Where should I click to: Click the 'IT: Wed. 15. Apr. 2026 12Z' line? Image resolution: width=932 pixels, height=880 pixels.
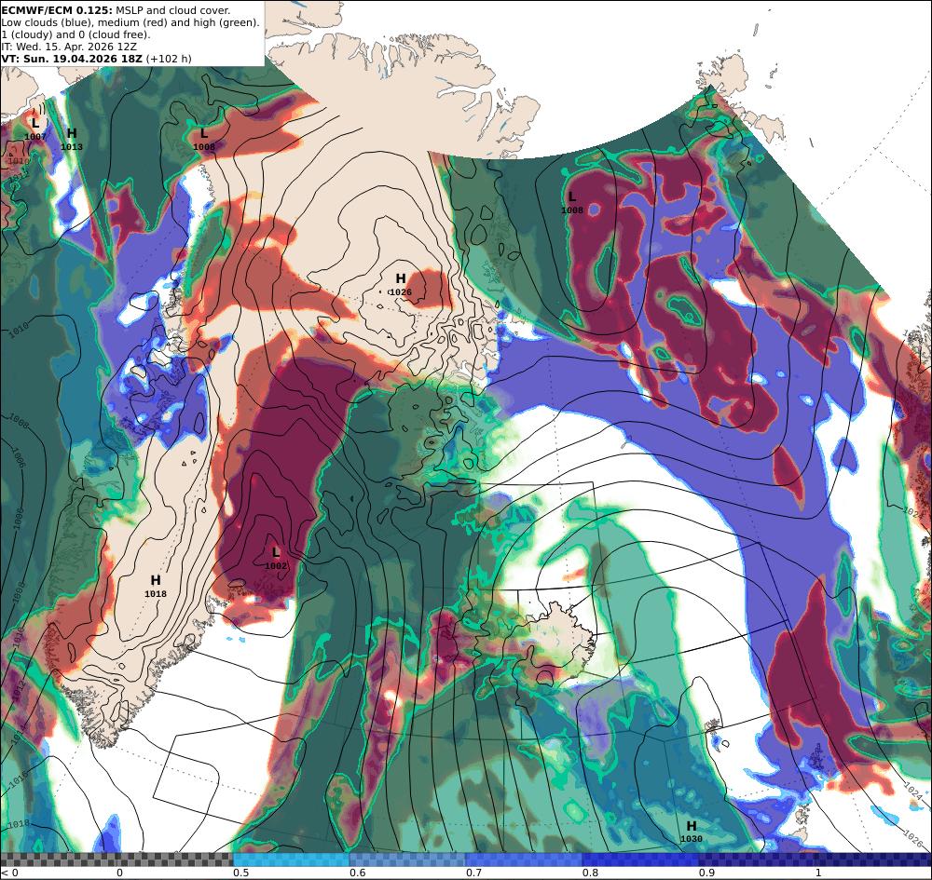[69, 47]
